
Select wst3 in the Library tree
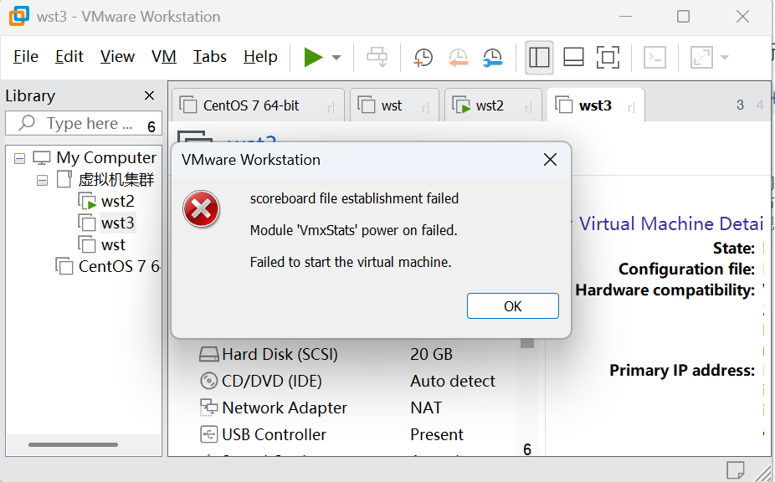[x=118, y=223]
